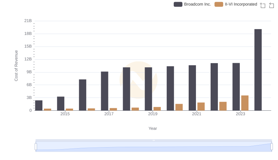This screenshot has height=160, width=278.
Task: Click the zoom reset back icon
Action: click(271, 5)
